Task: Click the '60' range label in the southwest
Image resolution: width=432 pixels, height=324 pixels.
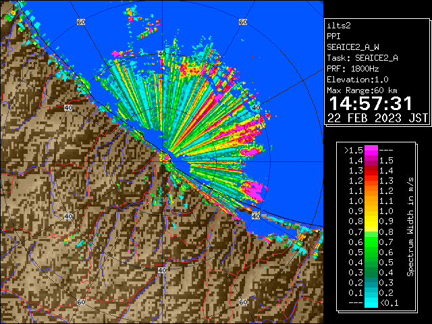Action: [81, 302]
